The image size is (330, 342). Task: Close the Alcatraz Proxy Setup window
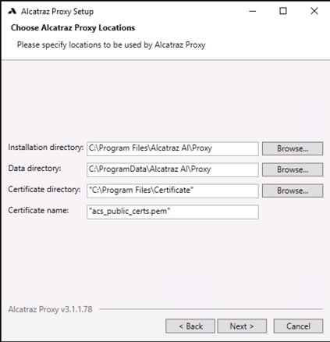pos(314,11)
